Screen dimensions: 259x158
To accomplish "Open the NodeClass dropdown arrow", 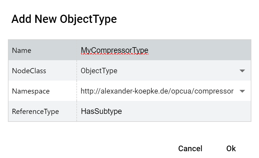I will [242, 71].
